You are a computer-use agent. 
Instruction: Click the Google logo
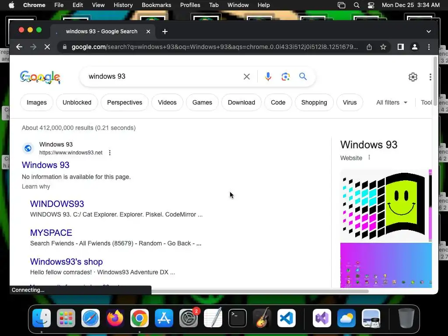coord(40,77)
